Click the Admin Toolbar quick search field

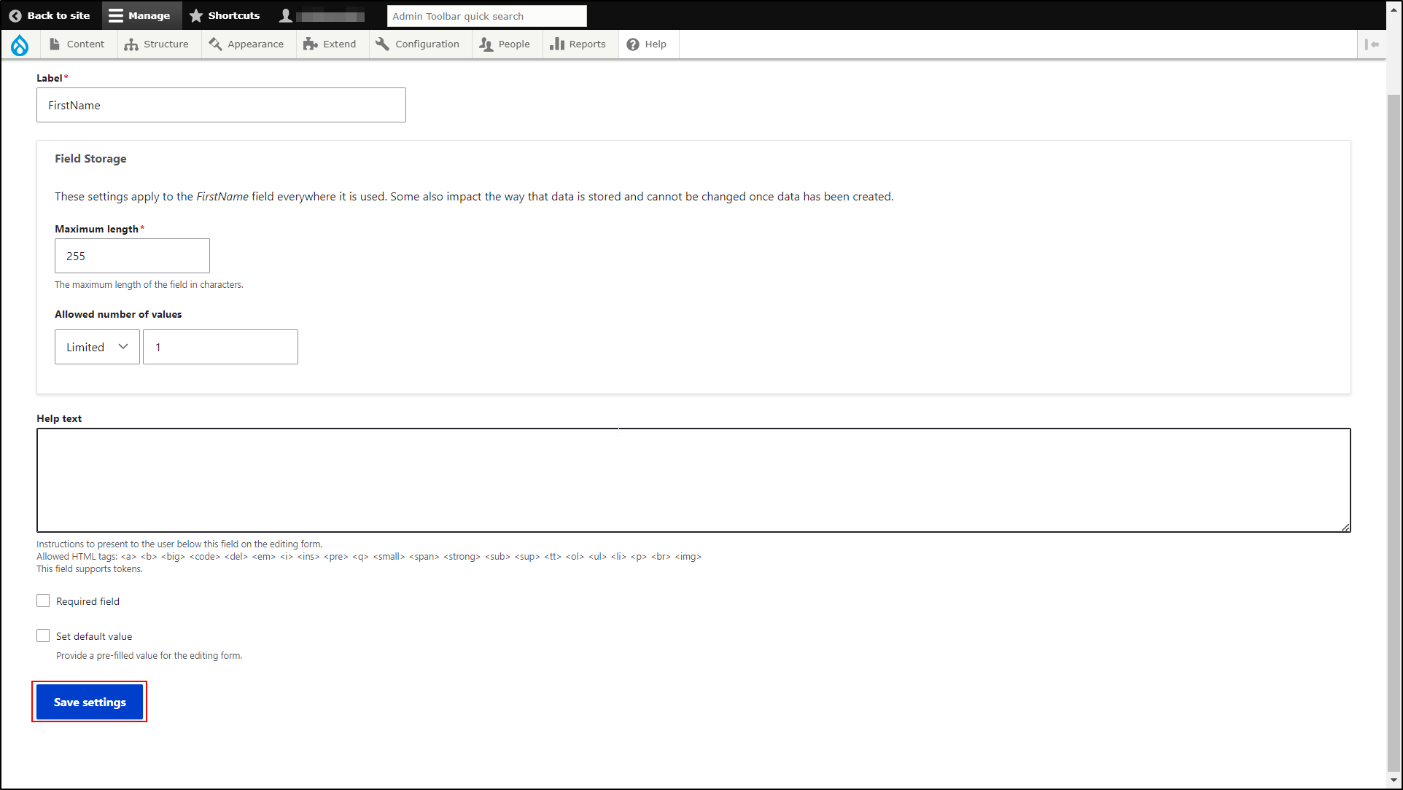[x=486, y=15]
